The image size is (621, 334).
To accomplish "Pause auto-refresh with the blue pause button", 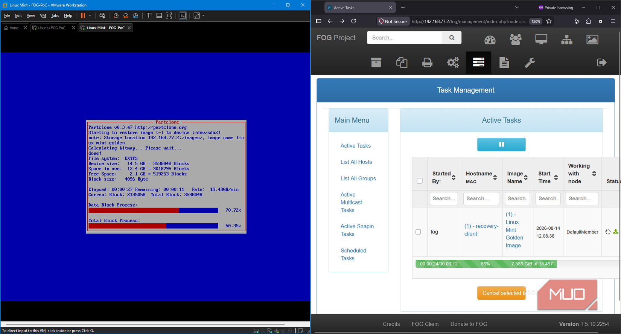I will (x=501, y=144).
